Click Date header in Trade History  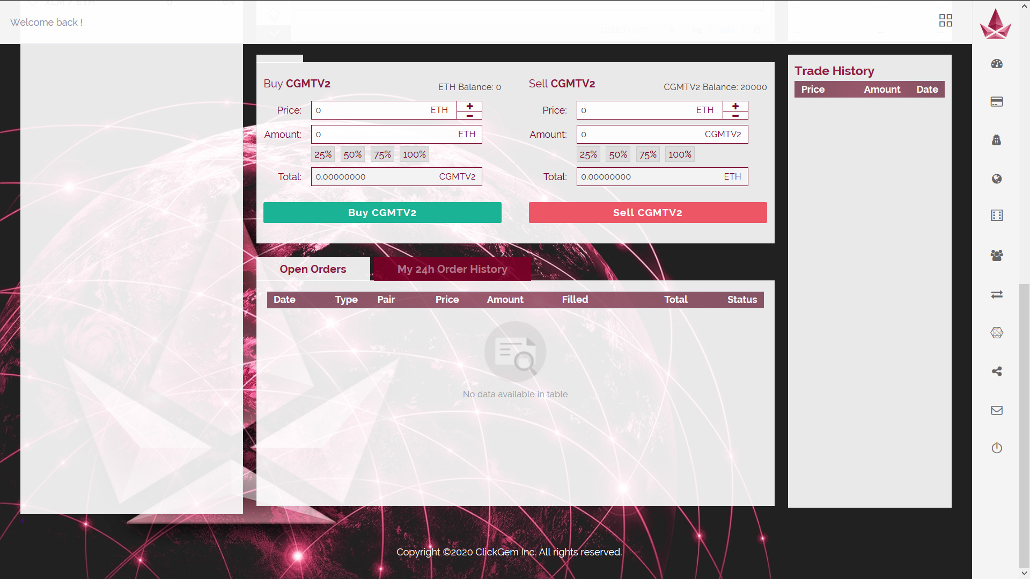click(x=927, y=90)
